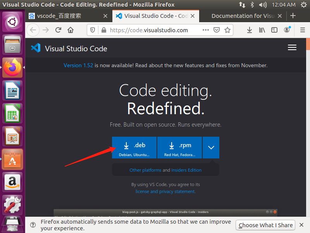Select Visual Studio Code tab
Screen dimensions: 310x233
(x=156, y=16)
